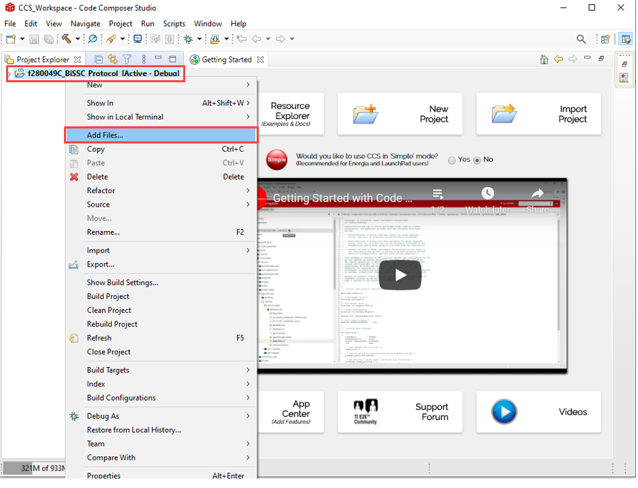This screenshot has width=638, height=488.
Task: Select the Yes radio button for Simple mode
Action: [452, 160]
